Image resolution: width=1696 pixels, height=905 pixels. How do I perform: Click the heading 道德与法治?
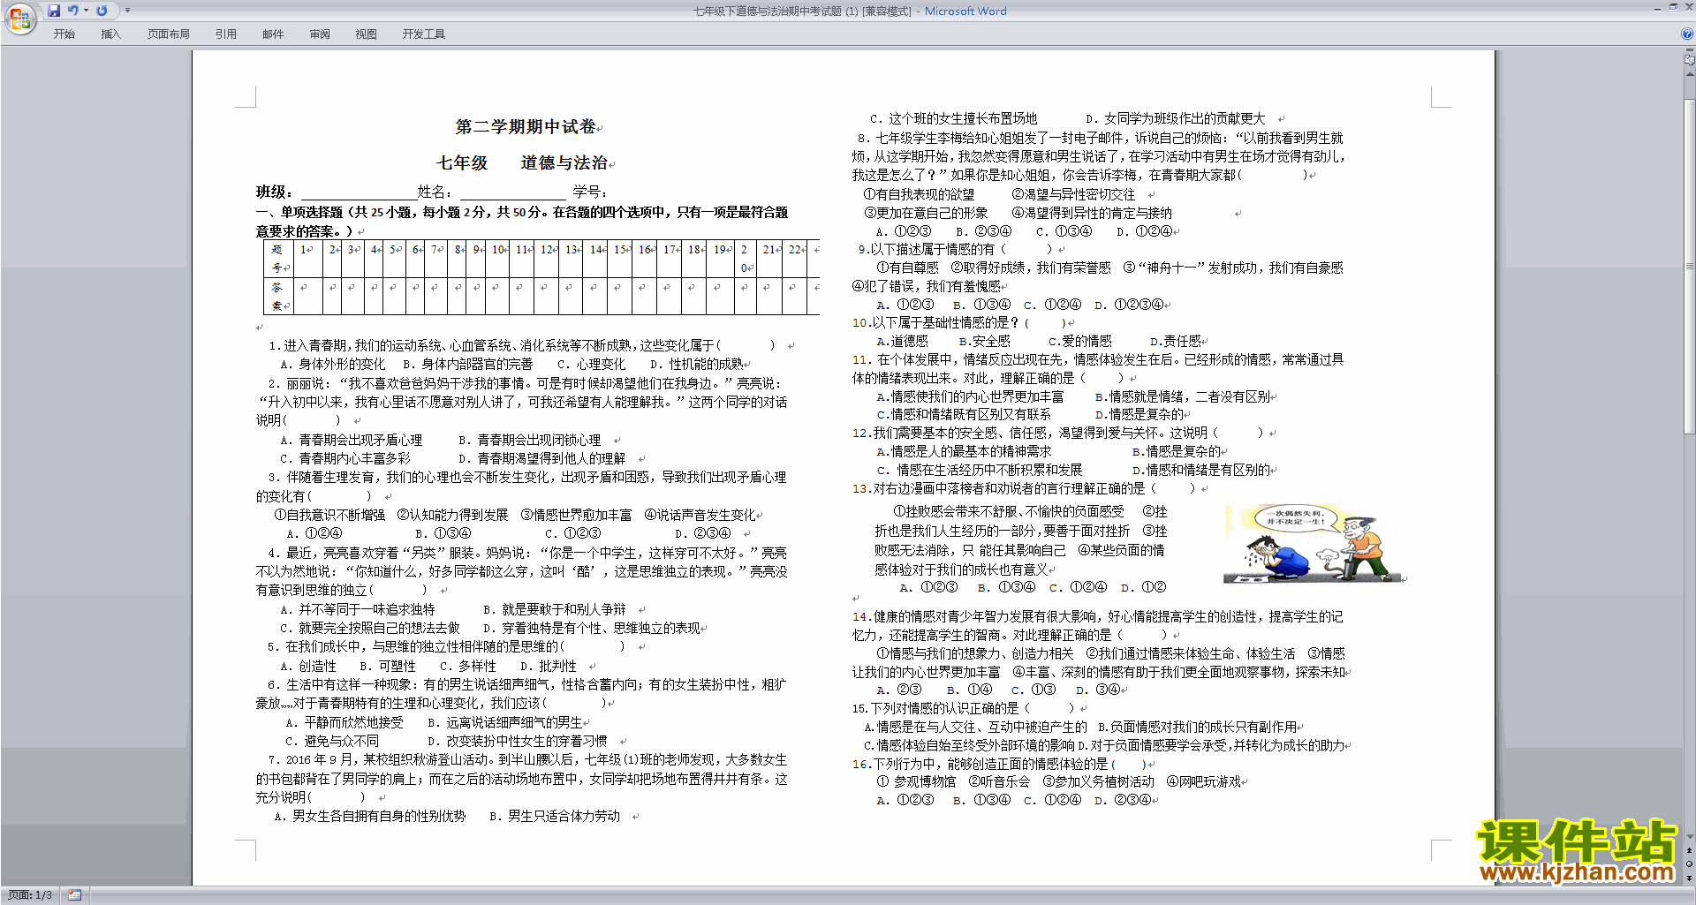[564, 162]
